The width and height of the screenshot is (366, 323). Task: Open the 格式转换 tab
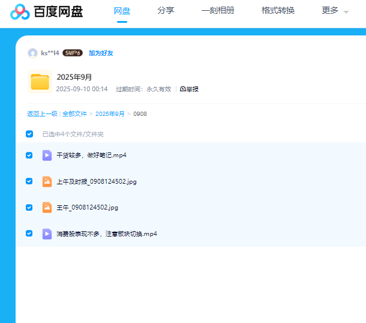pos(278,11)
